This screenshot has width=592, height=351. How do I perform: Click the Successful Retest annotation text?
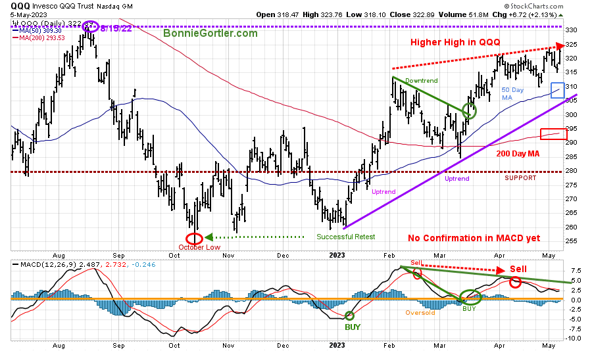coord(346,237)
